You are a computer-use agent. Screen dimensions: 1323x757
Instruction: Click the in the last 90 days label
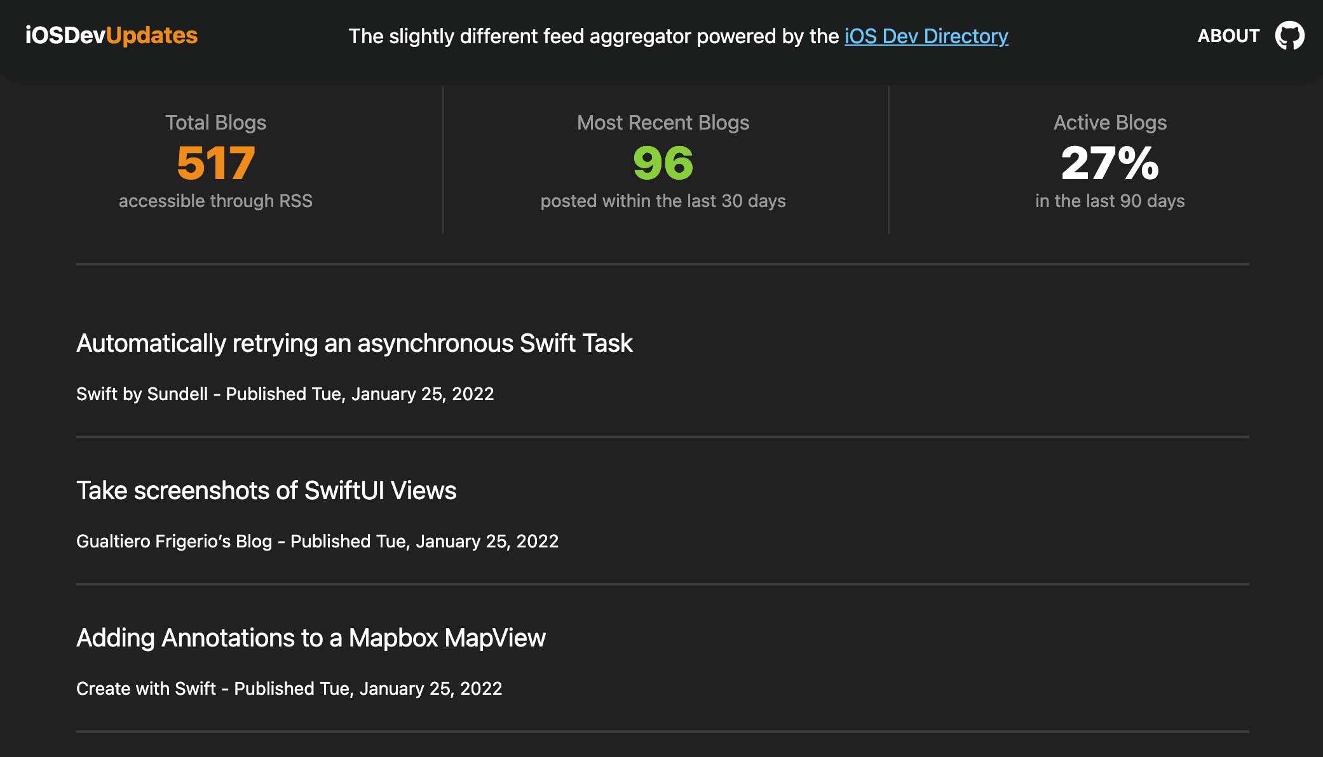[1109, 201]
